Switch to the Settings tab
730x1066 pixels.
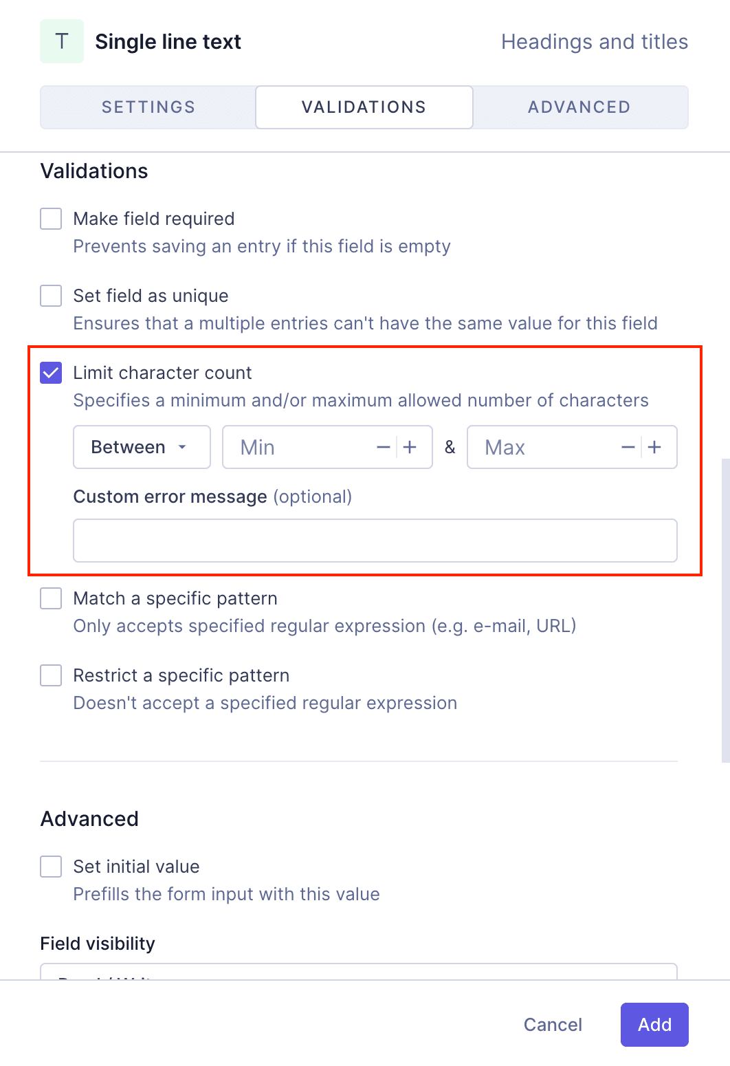click(147, 107)
